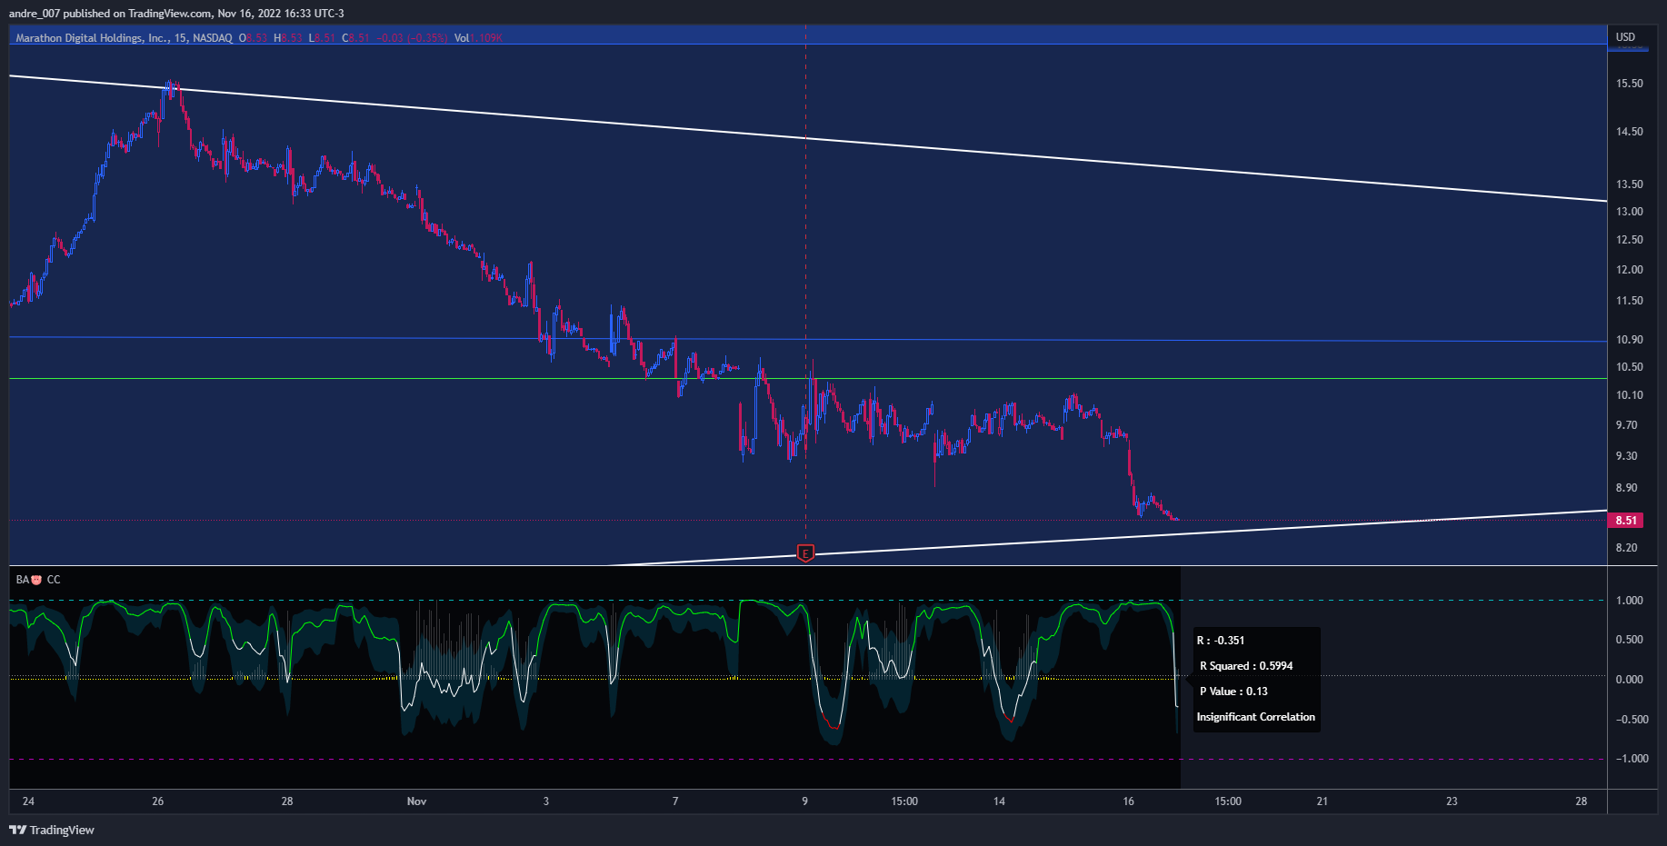The width and height of the screenshot is (1667, 846).
Task: Click the TradingView logo at bottom
Action: click(x=52, y=830)
